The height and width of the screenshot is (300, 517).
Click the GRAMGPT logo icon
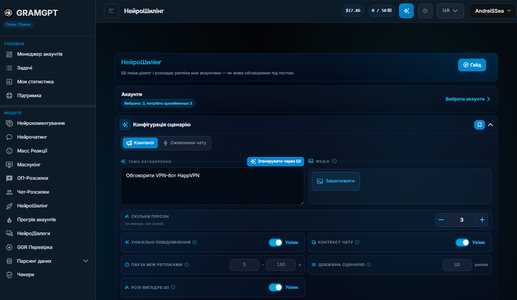(8, 13)
